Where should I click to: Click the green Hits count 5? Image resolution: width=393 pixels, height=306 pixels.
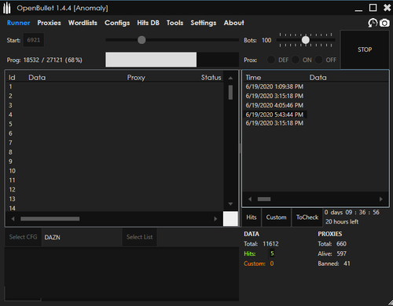(272, 253)
